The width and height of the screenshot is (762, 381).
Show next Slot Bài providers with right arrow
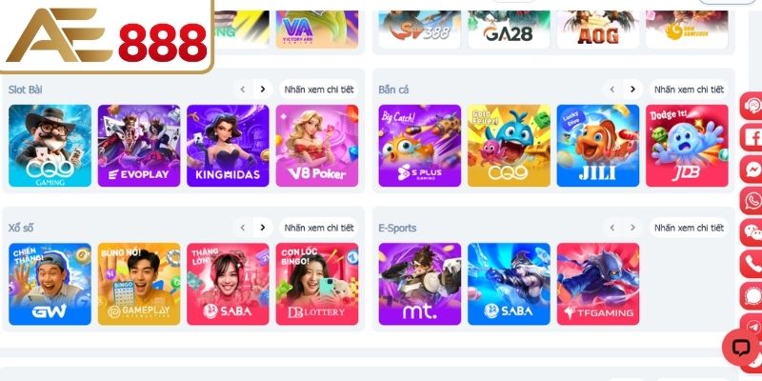point(263,90)
